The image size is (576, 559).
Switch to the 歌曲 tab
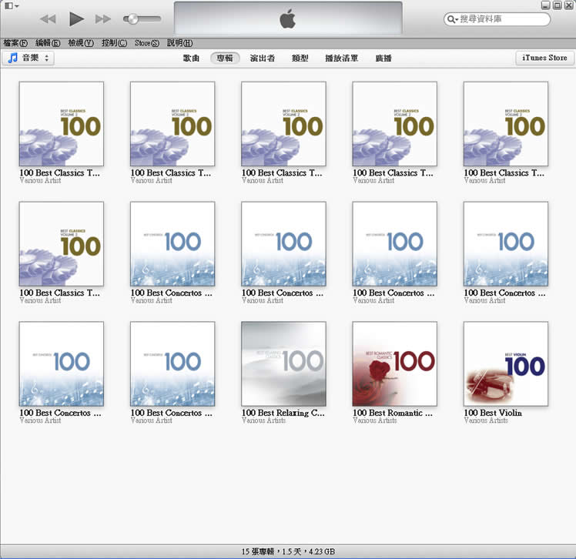(x=192, y=58)
